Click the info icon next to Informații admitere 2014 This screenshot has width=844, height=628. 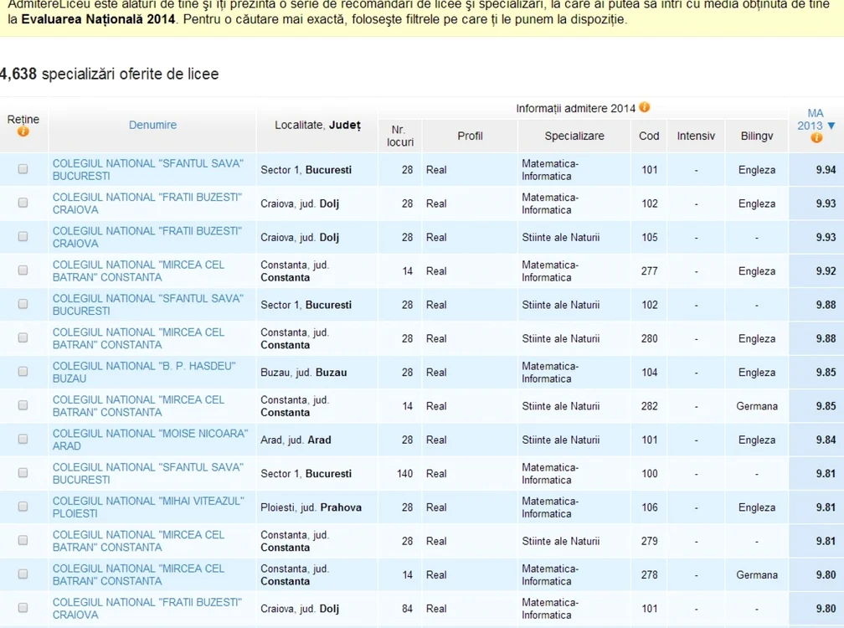(x=645, y=107)
